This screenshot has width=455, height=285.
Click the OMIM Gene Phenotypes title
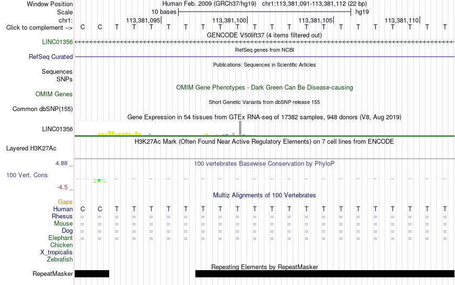coord(265,87)
